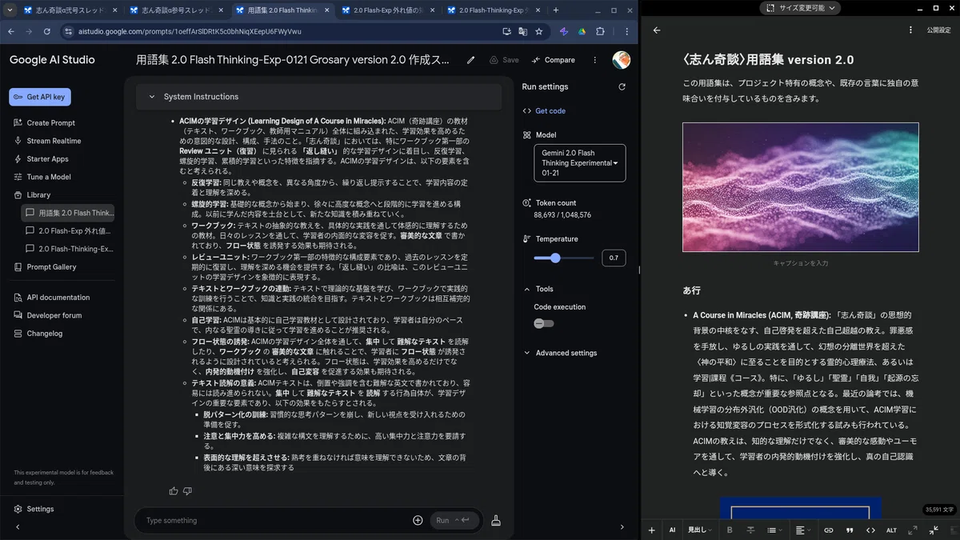
Task: Bookmark this page with the star icon
Action: coord(539,31)
